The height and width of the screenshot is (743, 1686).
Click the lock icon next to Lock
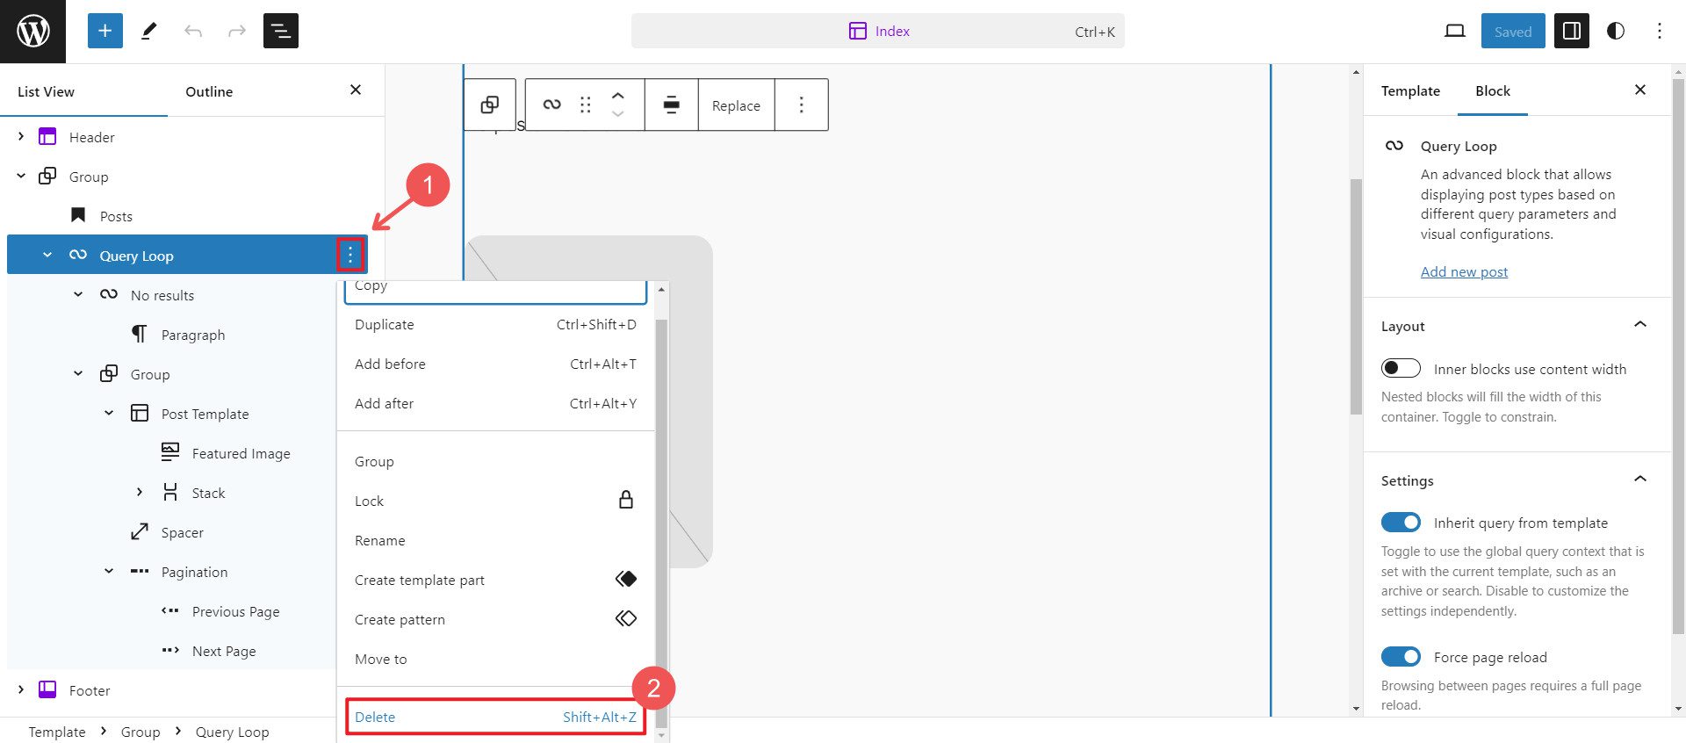click(x=626, y=500)
